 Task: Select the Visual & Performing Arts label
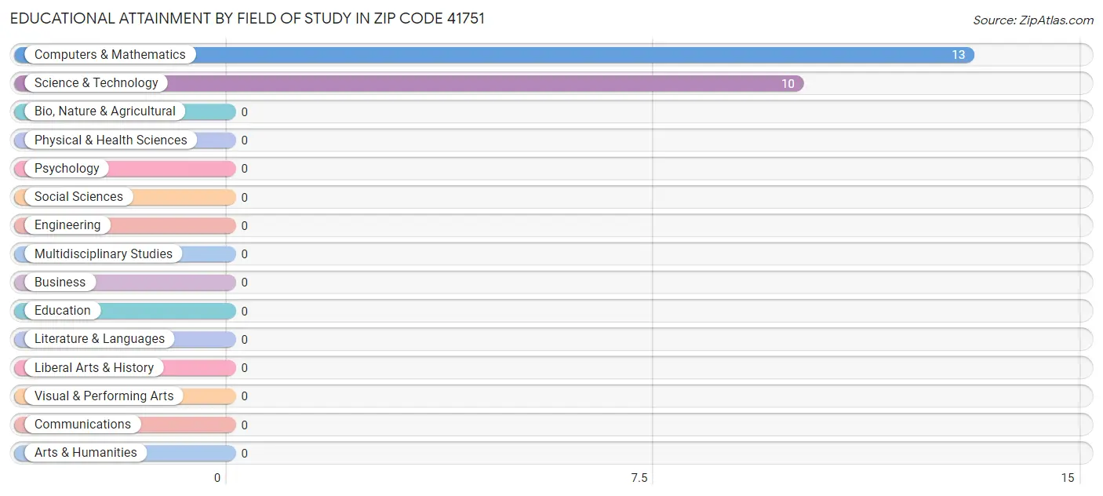pos(104,396)
